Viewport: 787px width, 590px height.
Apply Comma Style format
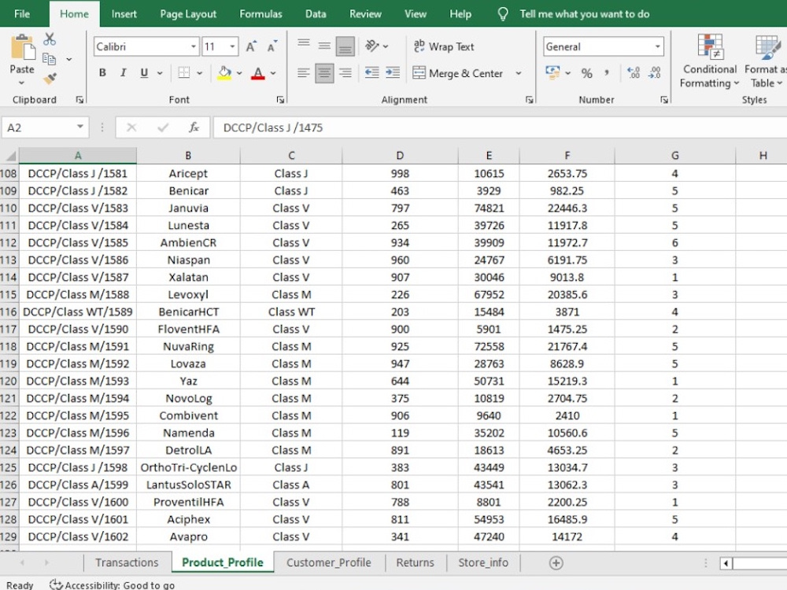tap(607, 73)
